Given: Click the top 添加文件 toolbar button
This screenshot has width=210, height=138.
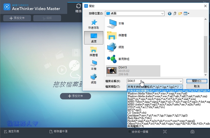Looking at the screenshot, I should [x=17, y=18].
